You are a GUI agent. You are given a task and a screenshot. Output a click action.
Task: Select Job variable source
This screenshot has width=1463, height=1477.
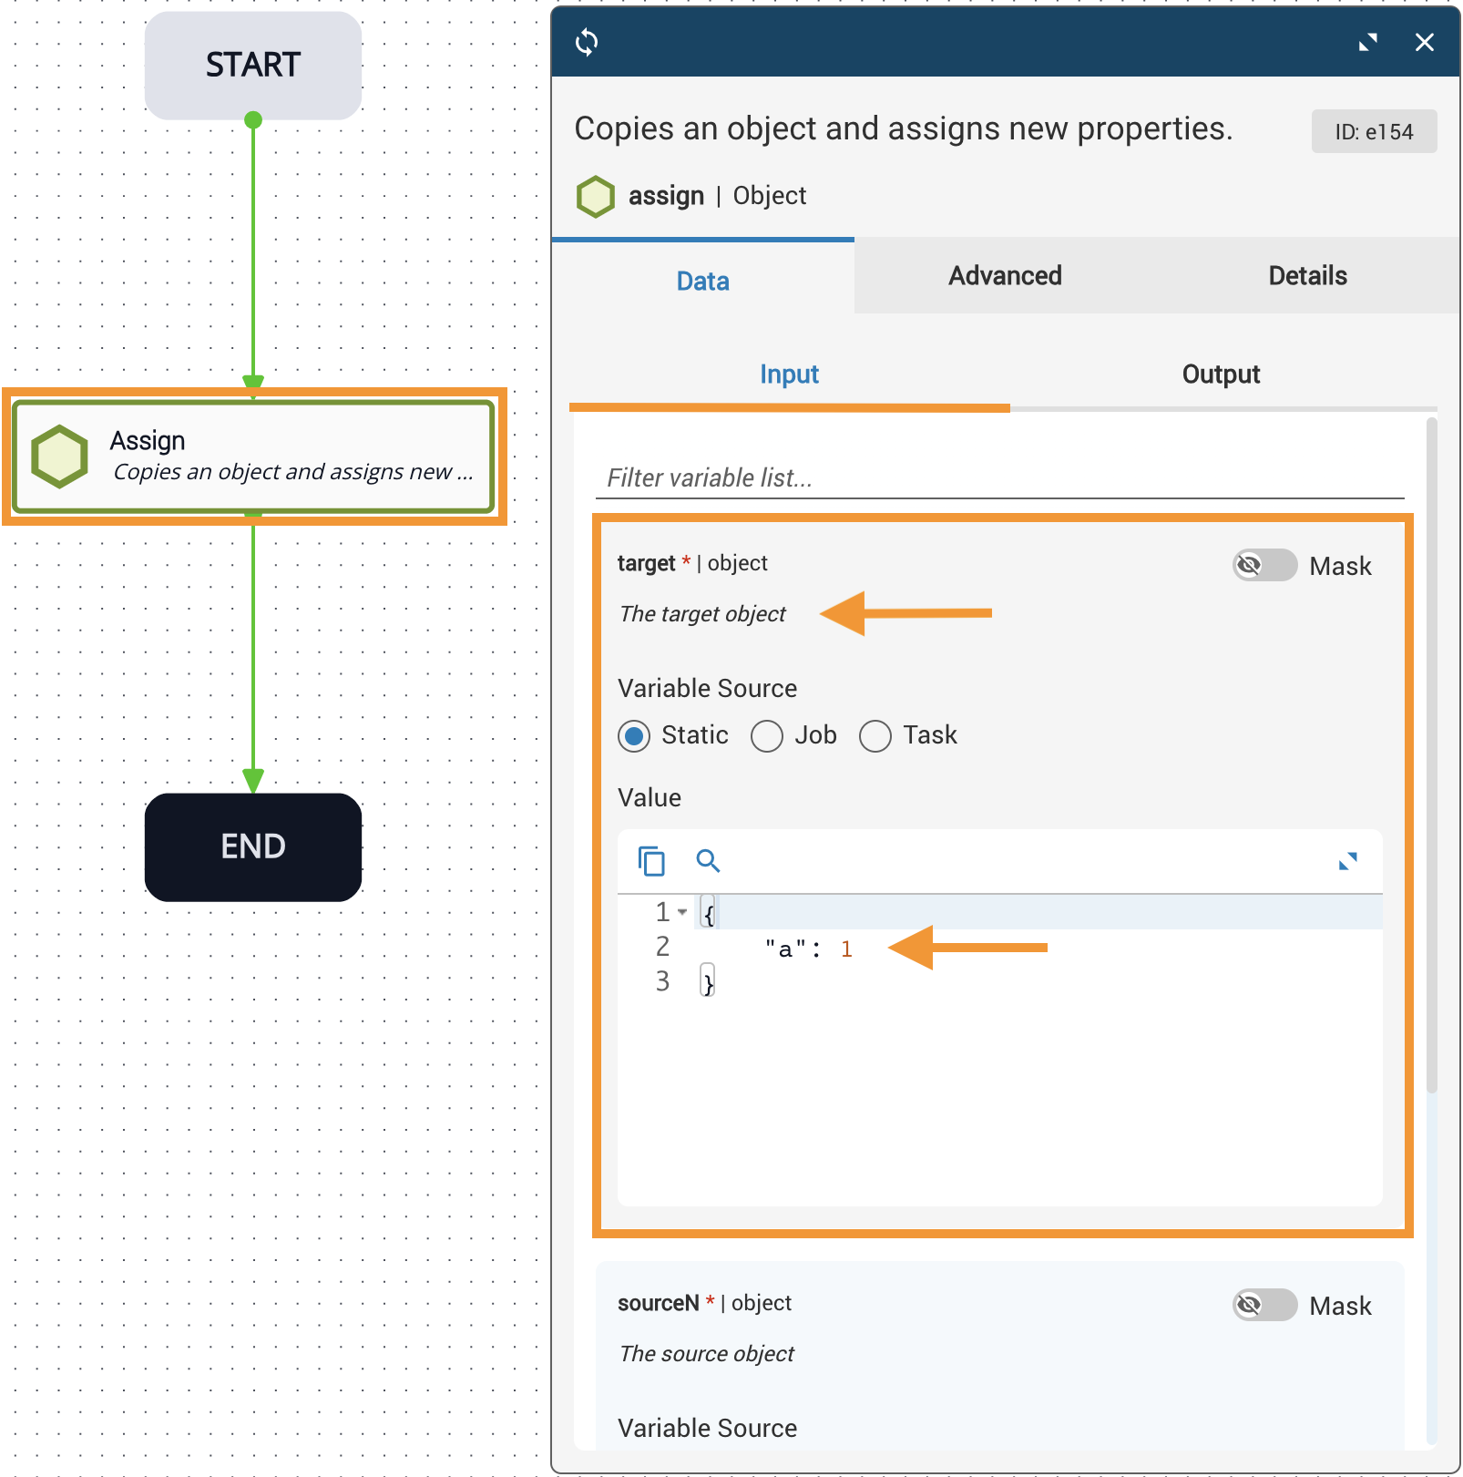pyautogui.click(x=767, y=736)
